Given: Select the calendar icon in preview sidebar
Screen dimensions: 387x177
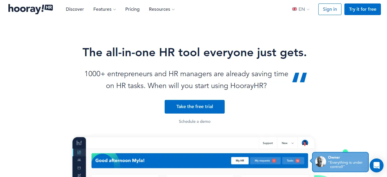Looking at the screenshot, I should pyautogui.click(x=79, y=168).
